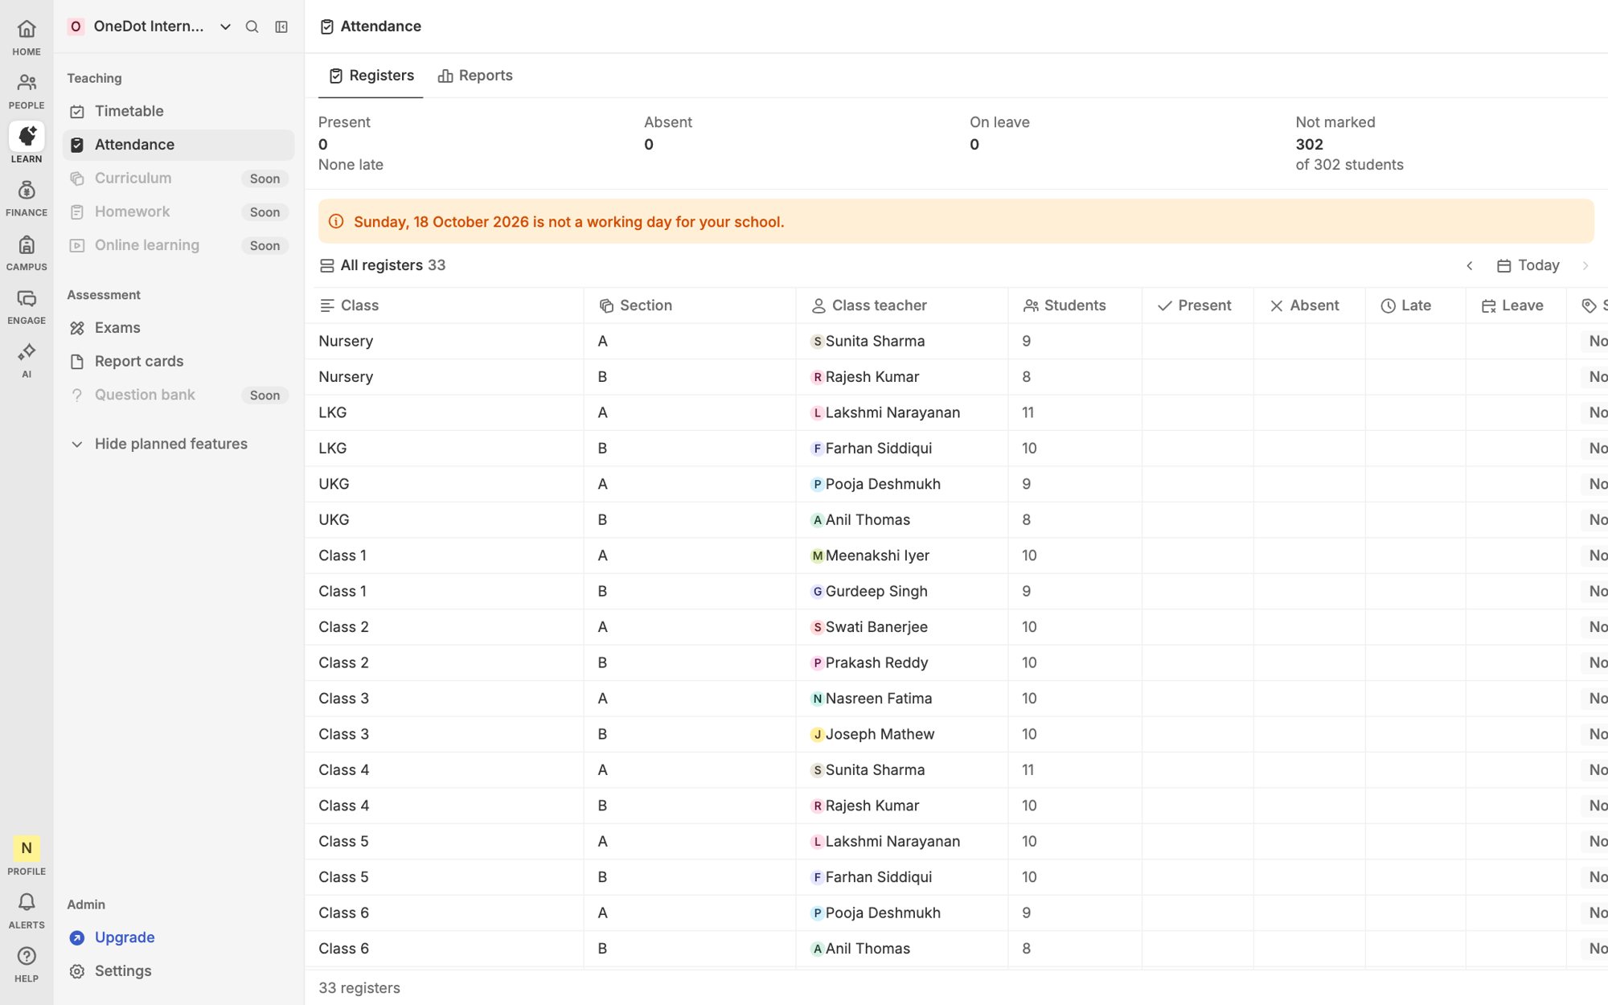Open Settings in the Admin section

pyautogui.click(x=178, y=971)
